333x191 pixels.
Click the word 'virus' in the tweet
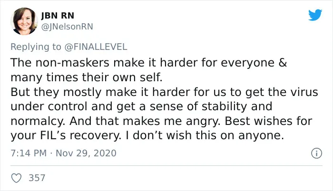coord(304,92)
